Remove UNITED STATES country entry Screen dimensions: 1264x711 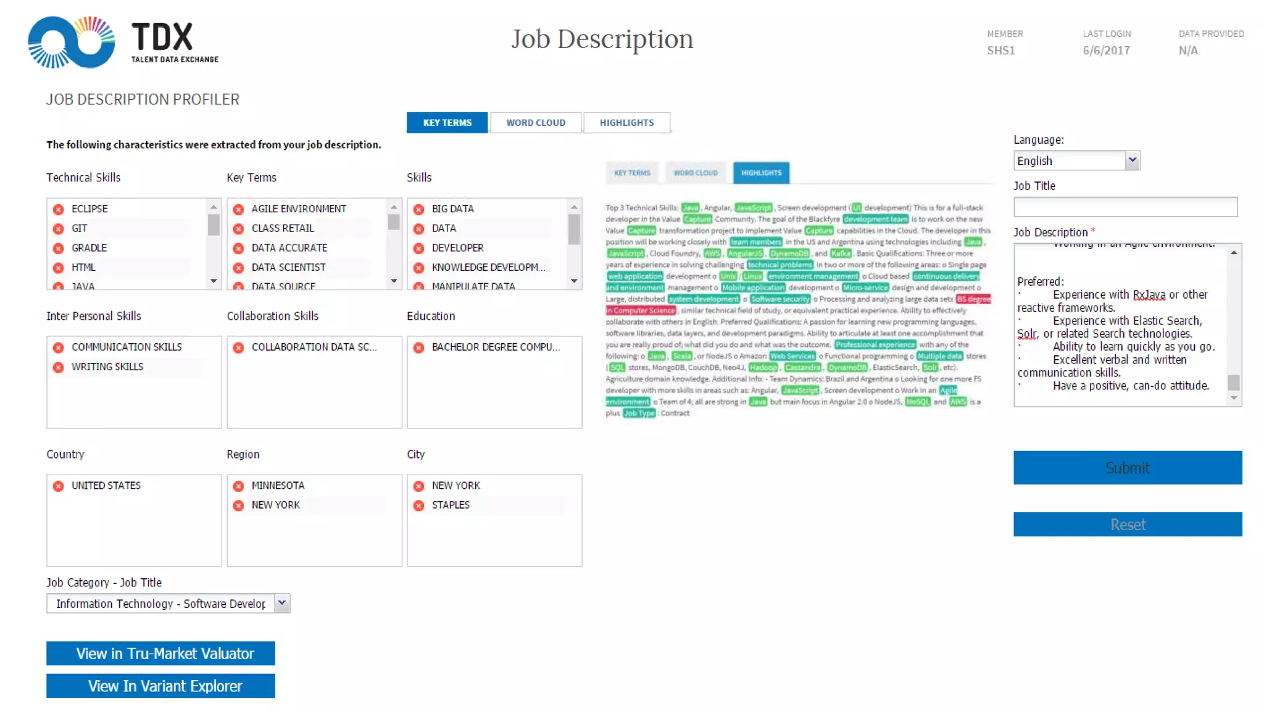58,486
